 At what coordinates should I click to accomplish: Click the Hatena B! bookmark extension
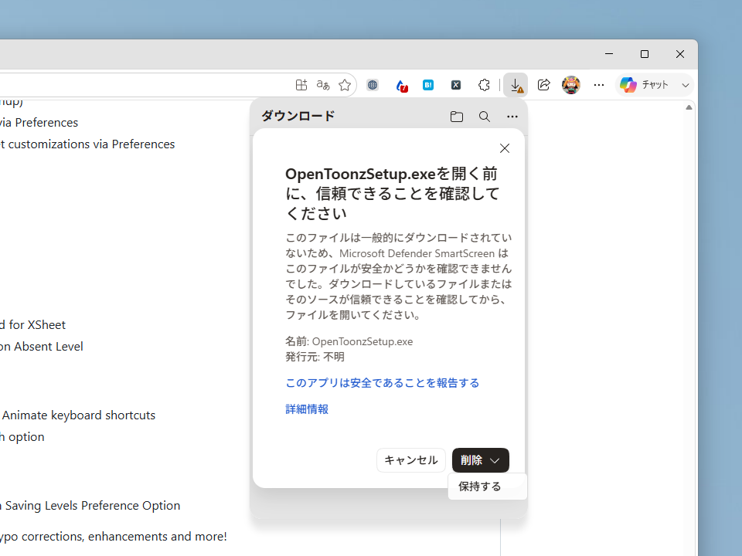point(428,85)
